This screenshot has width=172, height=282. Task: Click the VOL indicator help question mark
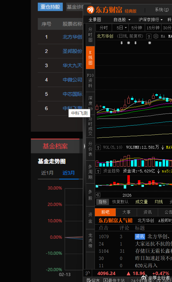[x=98, y=148]
